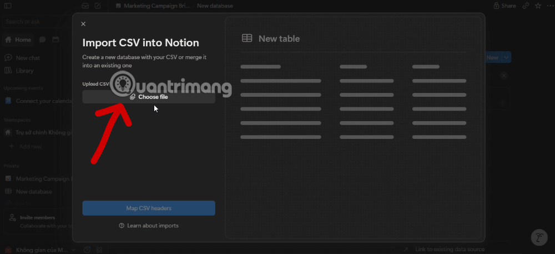The image size is (555, 254).
Task: Favorite the page with star icon
Action: [538, 6]
